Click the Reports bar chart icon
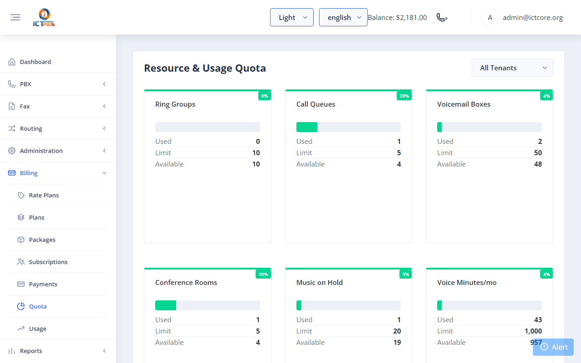581x363 pixels. (x=12, y=351)
